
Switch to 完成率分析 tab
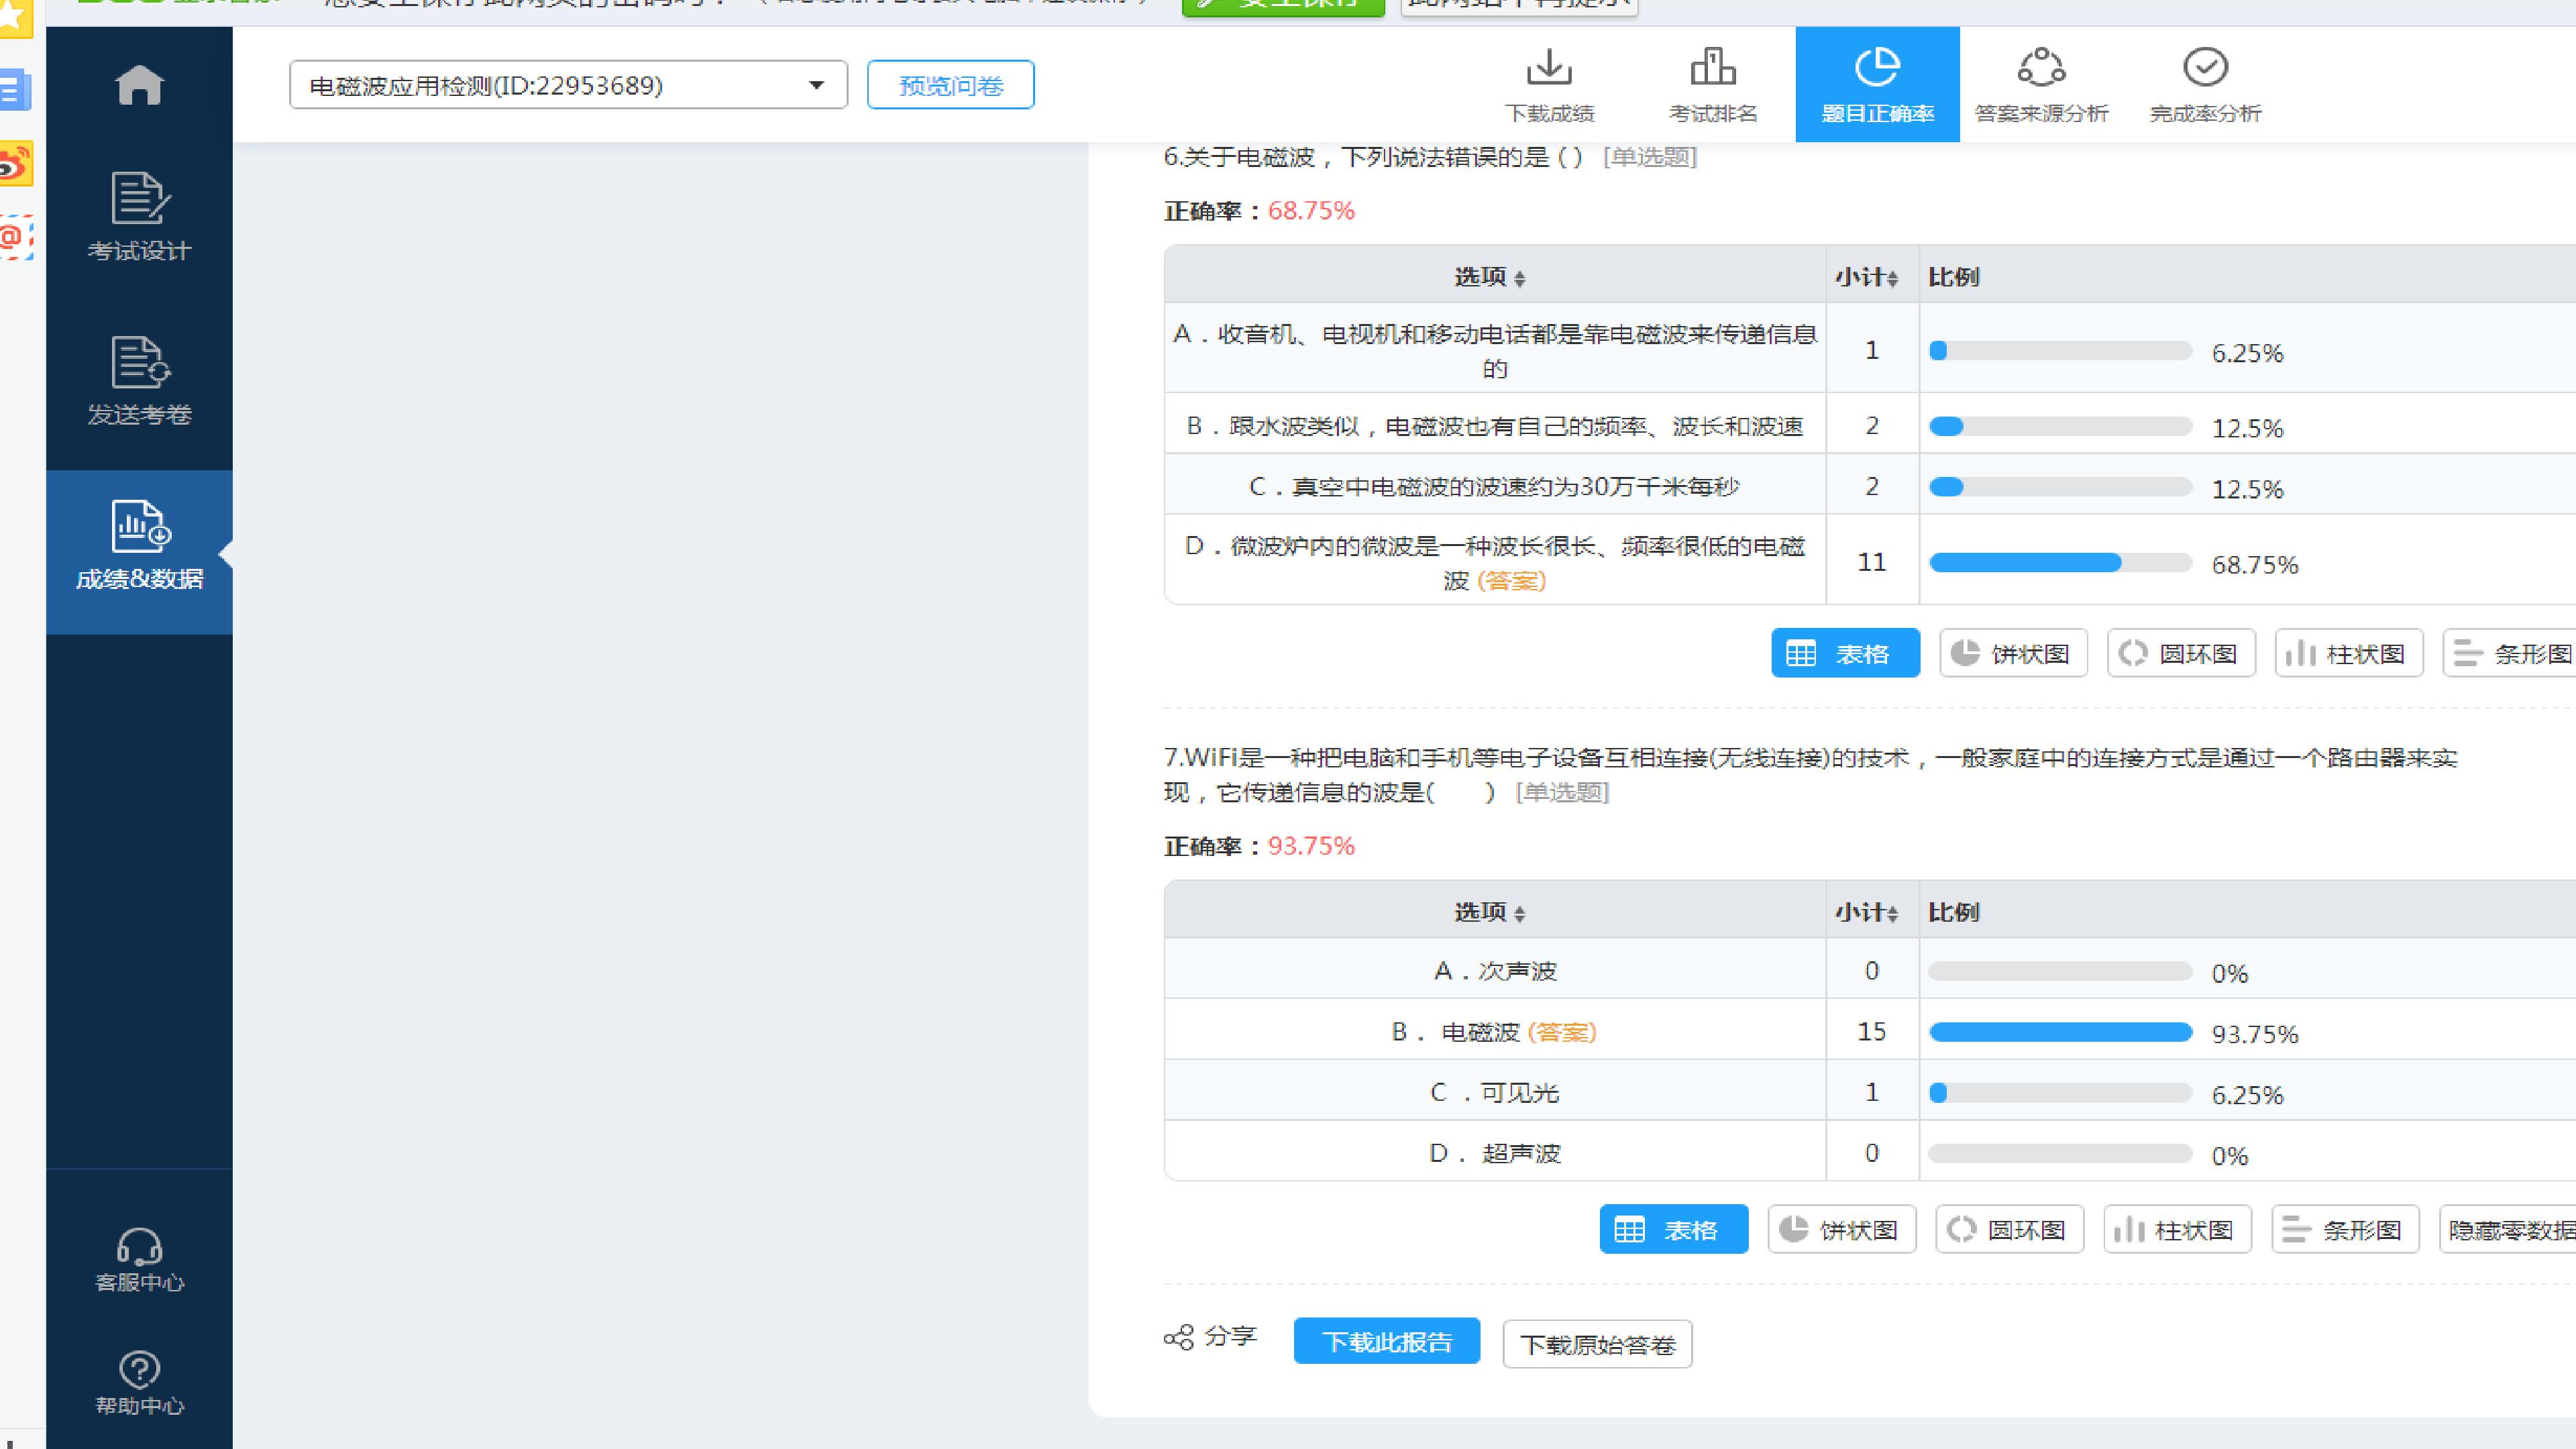tap(2205, 85)
